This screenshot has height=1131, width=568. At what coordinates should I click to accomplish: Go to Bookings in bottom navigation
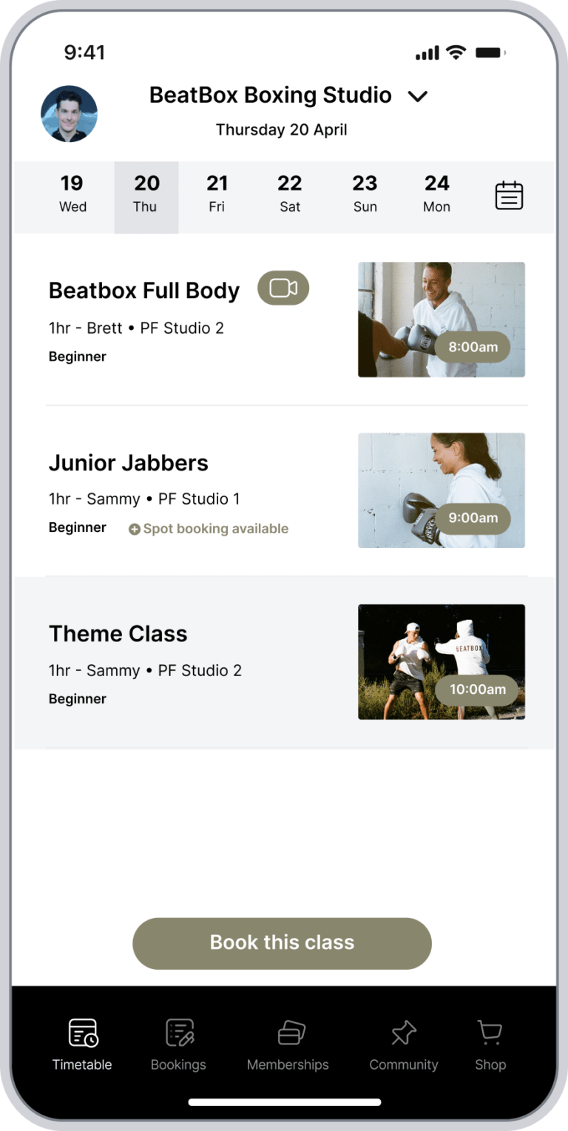tap(178, 1045)
